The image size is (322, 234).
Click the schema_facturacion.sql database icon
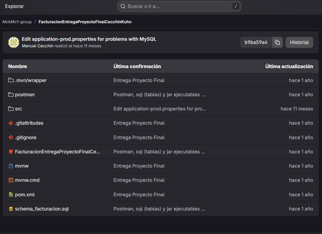click(x=11, y=209)
